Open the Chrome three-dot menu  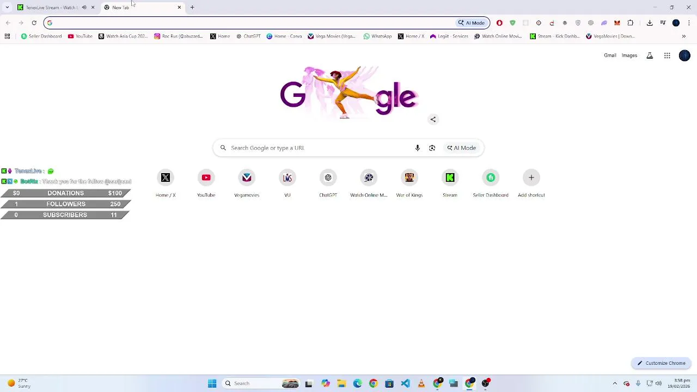[x=689, y=23]
